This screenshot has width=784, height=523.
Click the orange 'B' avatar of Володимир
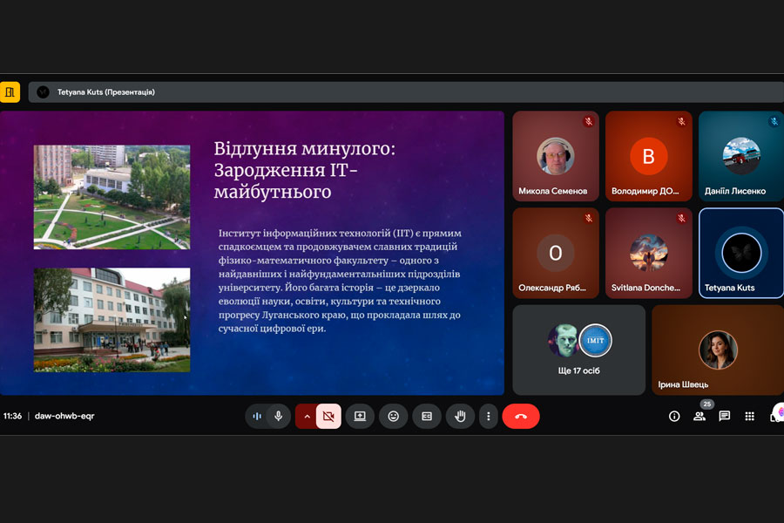click(x=648, y=156)
